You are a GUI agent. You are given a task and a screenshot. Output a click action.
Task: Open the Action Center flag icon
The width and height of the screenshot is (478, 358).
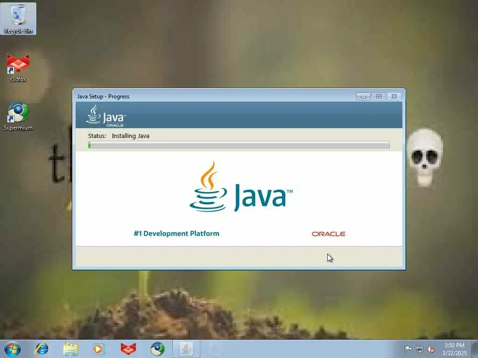(x=408, y=349)
